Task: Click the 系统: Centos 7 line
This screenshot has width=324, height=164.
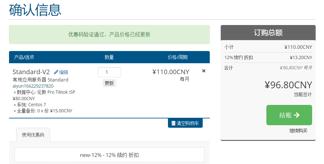Action: [30, 105]
